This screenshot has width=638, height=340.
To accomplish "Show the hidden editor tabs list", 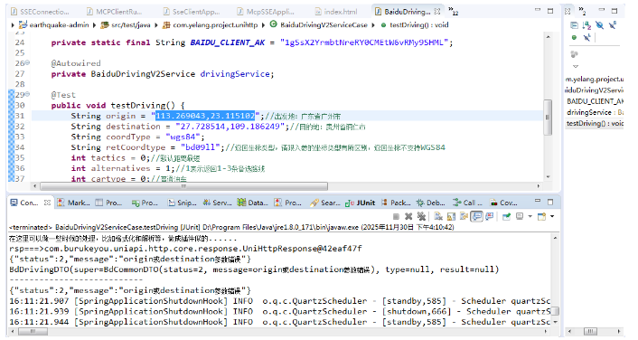I will coord(453,12).
